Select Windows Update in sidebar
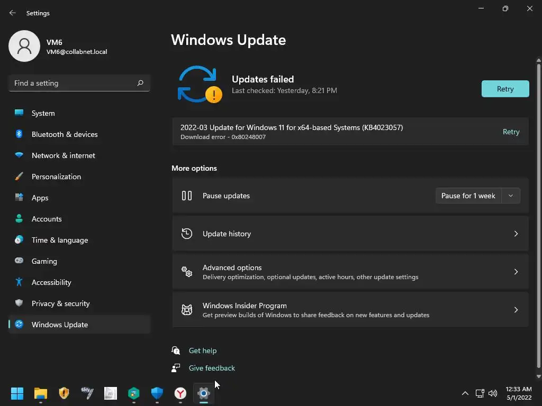This screenshot has width=542, height=406. click(x=79, y=325)
